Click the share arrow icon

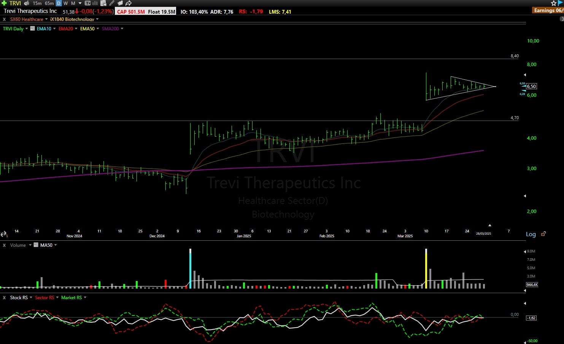(x=129, y=3)
